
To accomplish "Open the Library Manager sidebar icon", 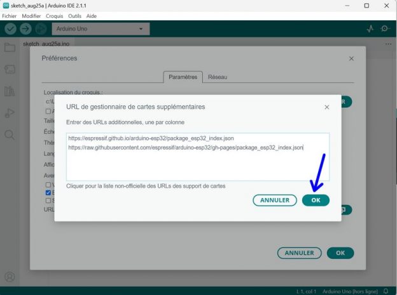I will coord(10,91).
